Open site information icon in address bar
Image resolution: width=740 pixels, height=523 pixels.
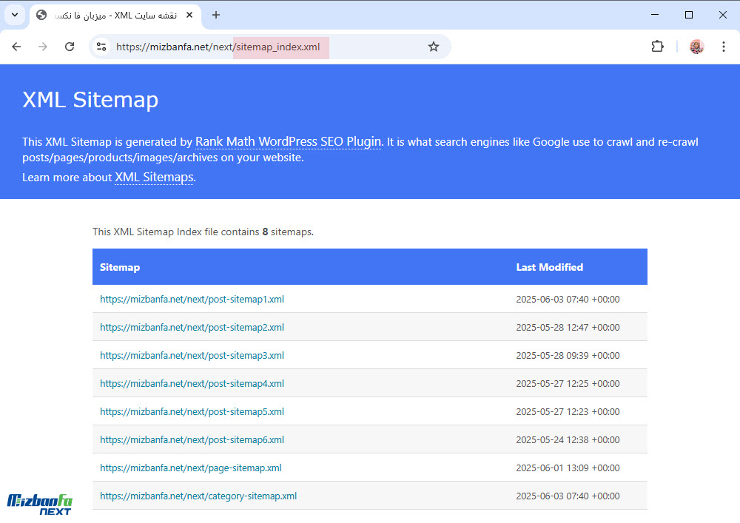(x=101, y=47)
